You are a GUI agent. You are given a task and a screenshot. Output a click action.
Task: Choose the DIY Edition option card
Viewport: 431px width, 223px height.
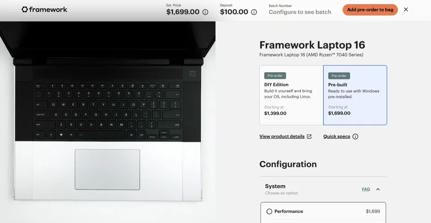click(x=291, y=95)
